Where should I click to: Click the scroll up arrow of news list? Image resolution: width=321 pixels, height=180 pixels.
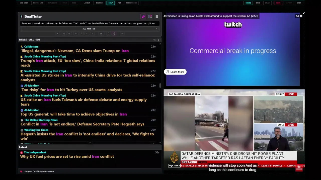tap(160, 43)
